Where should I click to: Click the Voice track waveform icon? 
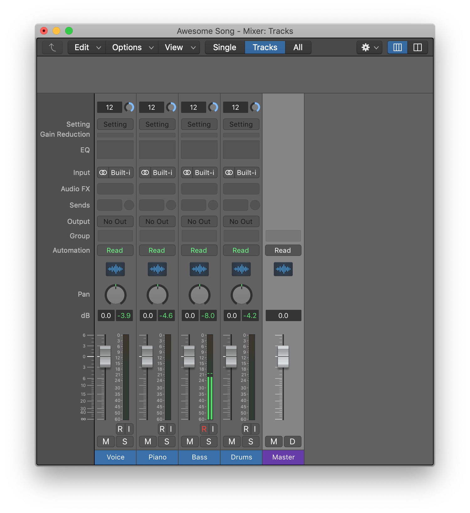coord(115,269)
